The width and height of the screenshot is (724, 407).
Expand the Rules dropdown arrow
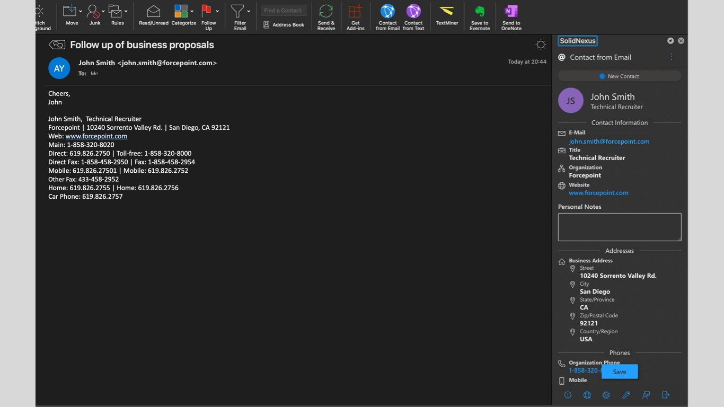click(x=126, y=11)
